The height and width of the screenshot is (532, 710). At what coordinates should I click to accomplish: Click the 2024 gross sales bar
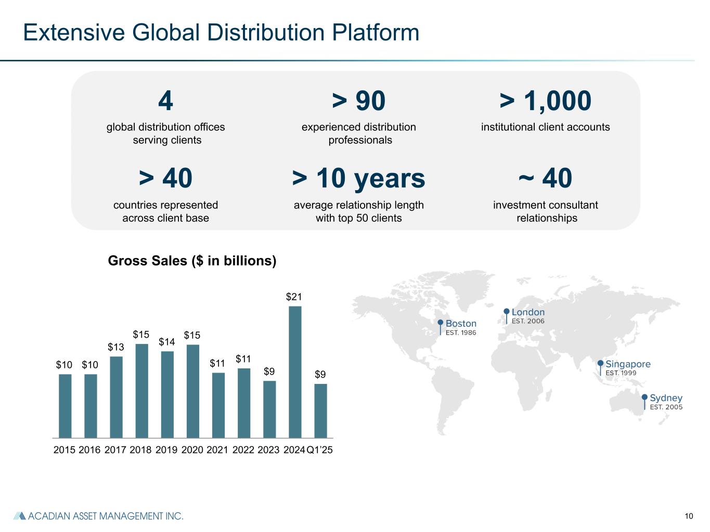pyautogui.click(x=295, y=371)
